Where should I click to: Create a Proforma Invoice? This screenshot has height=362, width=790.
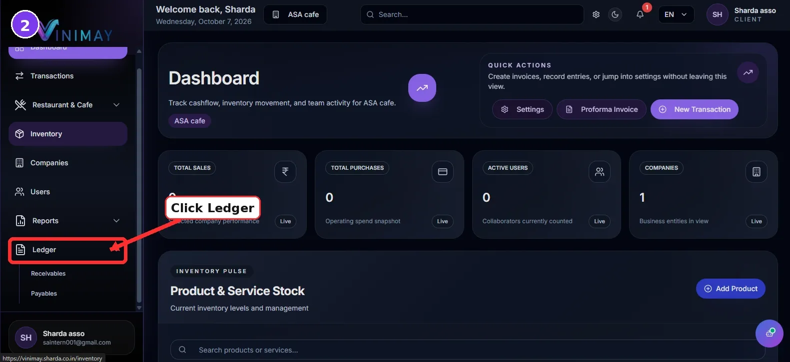[x=602, y=109]
